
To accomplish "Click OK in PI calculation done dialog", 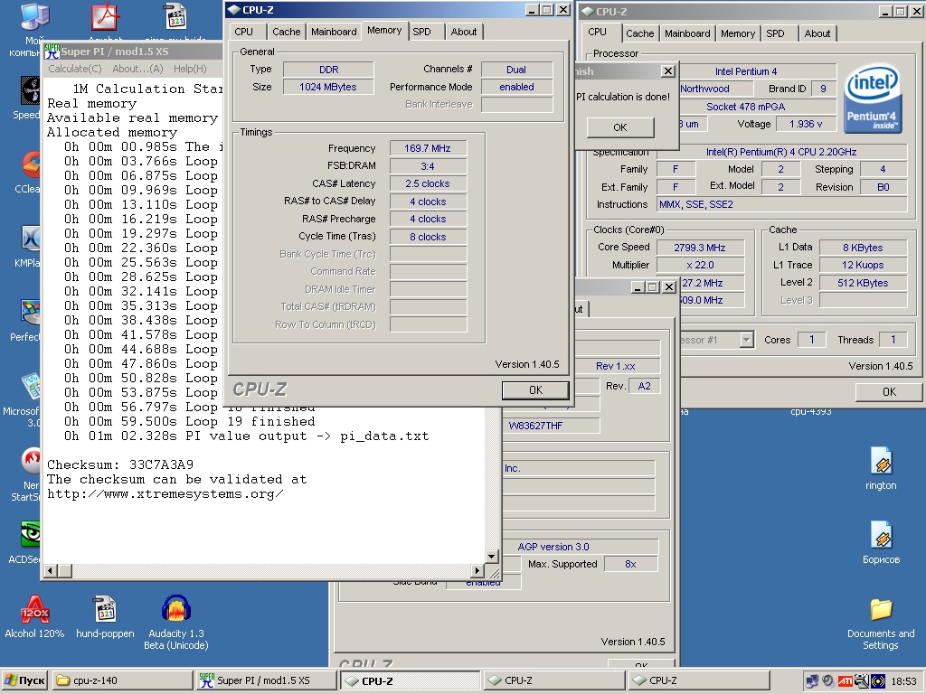I will (620, 127).
